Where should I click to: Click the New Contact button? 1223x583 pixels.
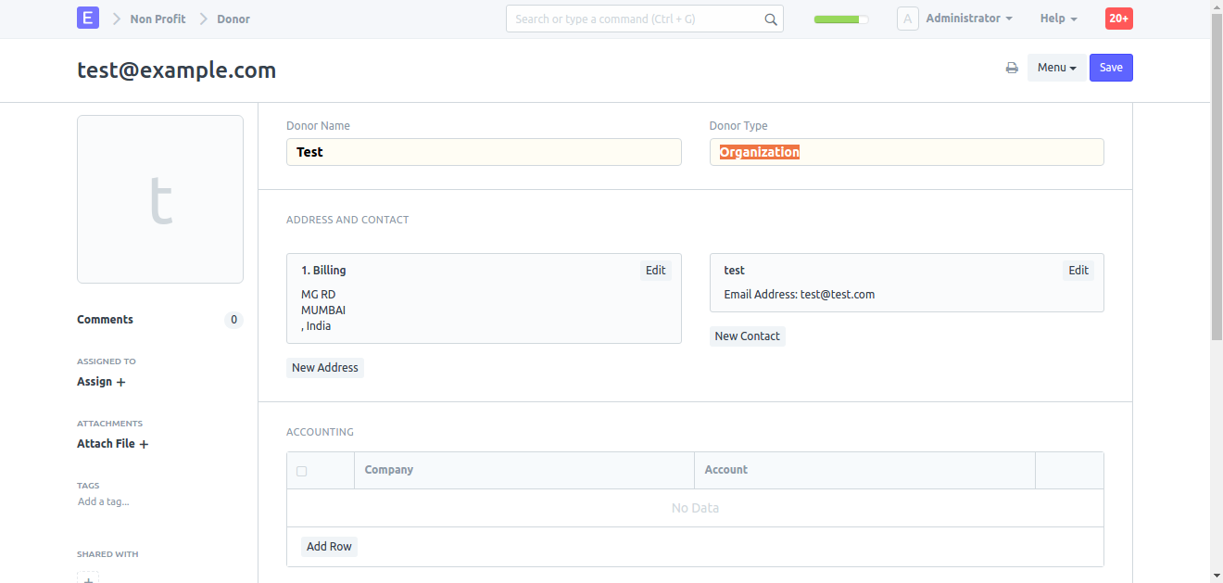tap(747, 336)
